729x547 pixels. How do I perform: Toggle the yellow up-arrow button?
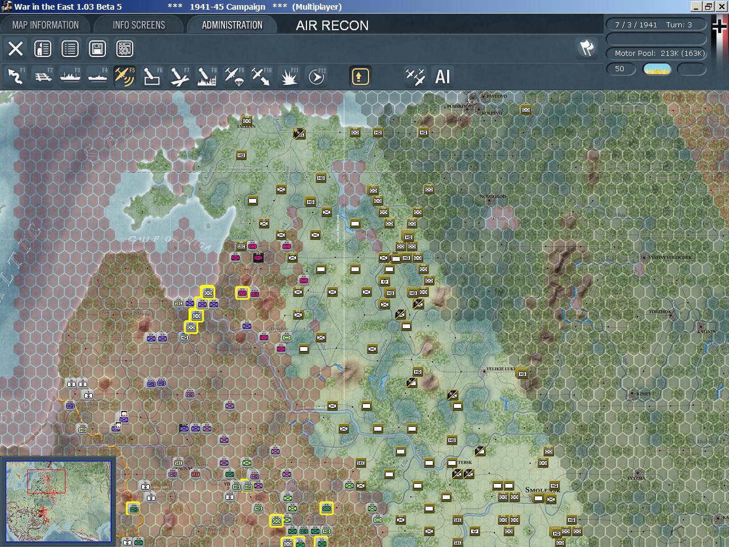360,76
